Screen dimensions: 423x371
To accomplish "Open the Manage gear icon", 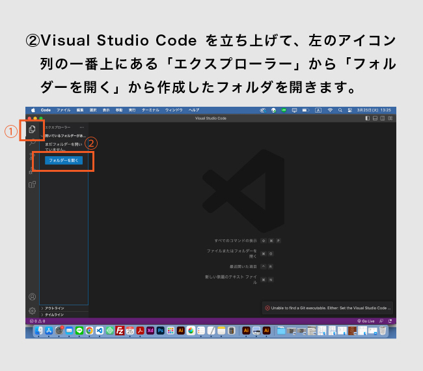I will [x=32, y=311].
